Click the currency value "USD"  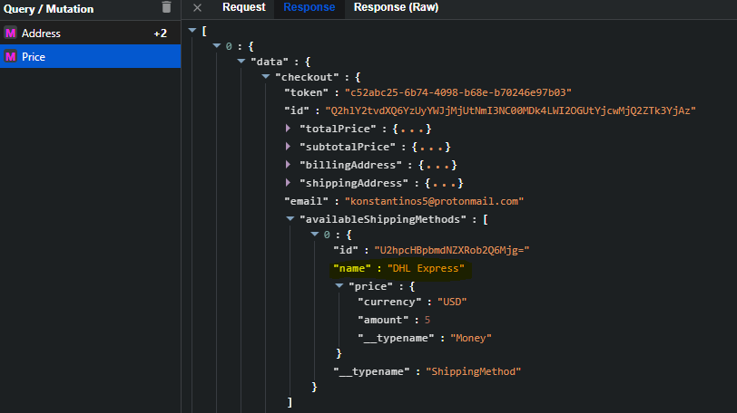point(452,302)
